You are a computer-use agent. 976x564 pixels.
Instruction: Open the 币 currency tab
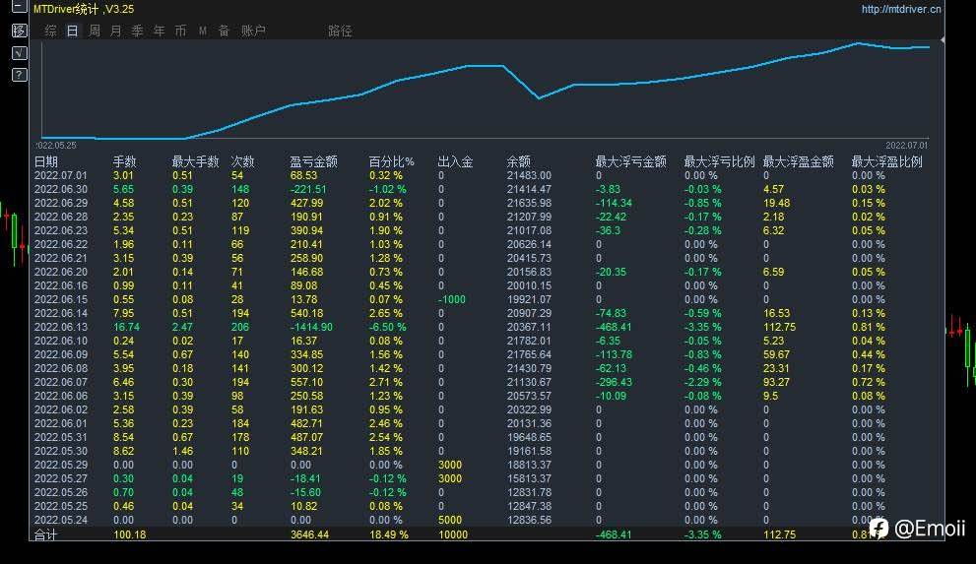180,31
